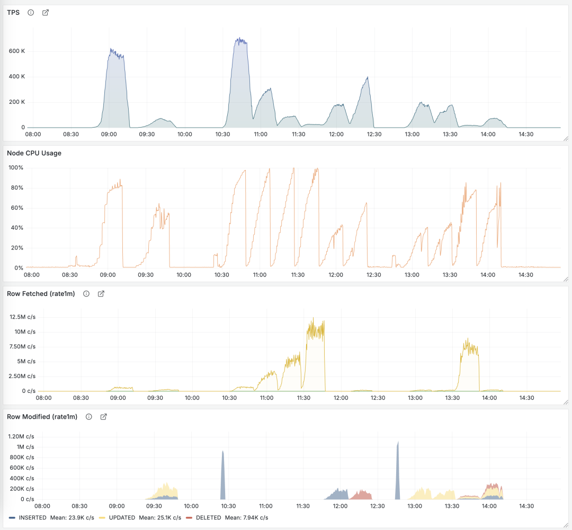This screenshot has height=530, width=572.
Task: Open the Row Modified panel external link icon
Action: (x=104, y=417)
